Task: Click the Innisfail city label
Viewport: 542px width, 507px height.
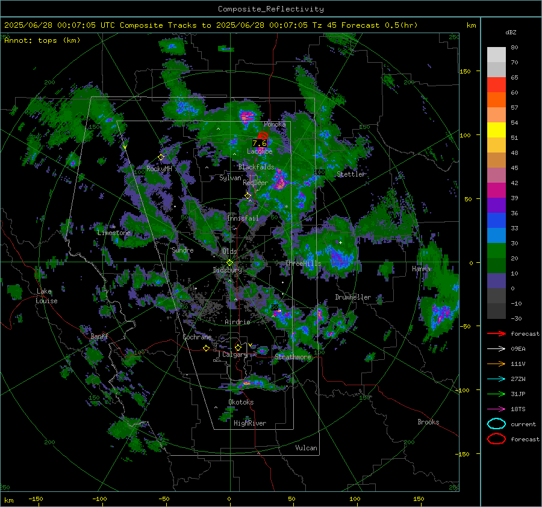Action: coord(243,218)
